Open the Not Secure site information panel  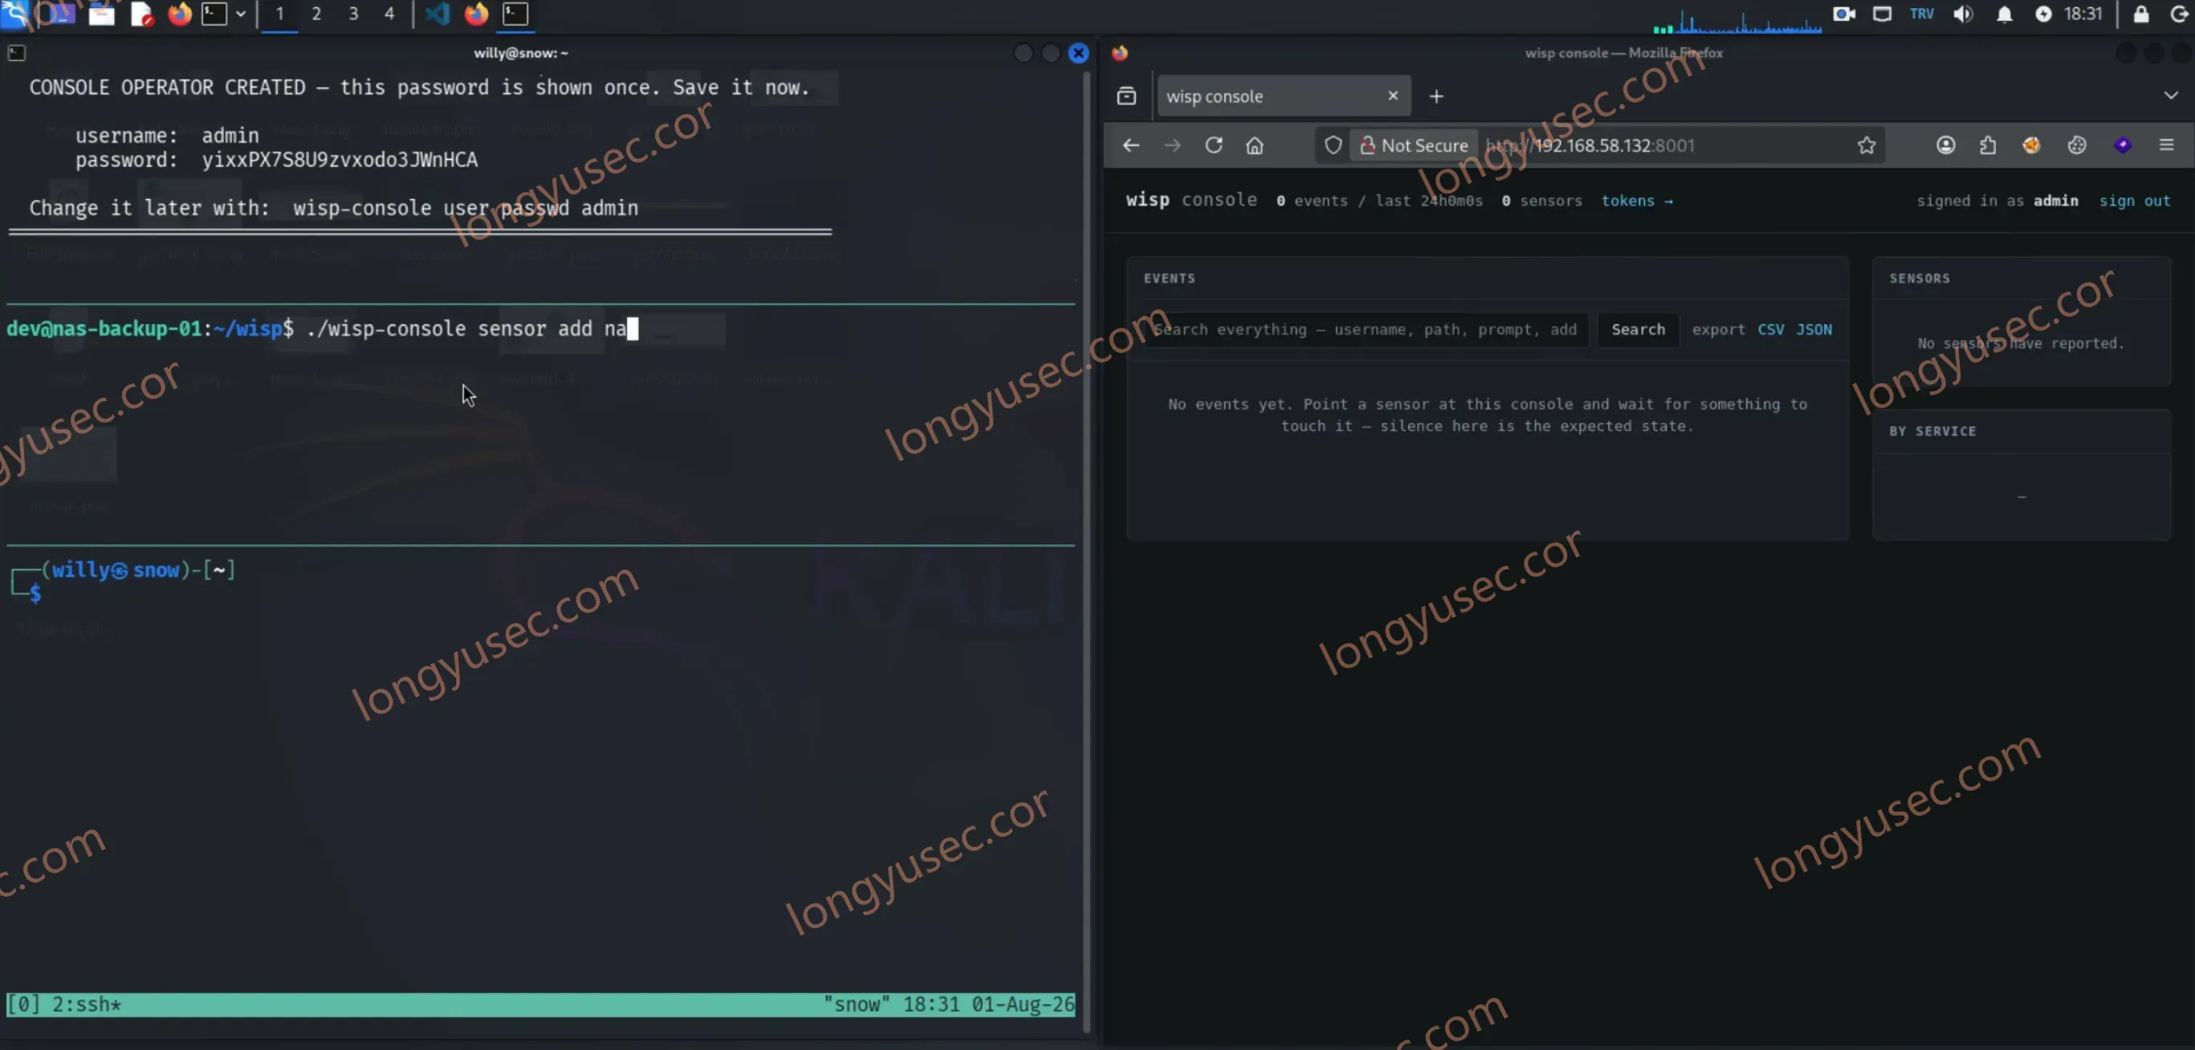click(x=1414, y=144)
